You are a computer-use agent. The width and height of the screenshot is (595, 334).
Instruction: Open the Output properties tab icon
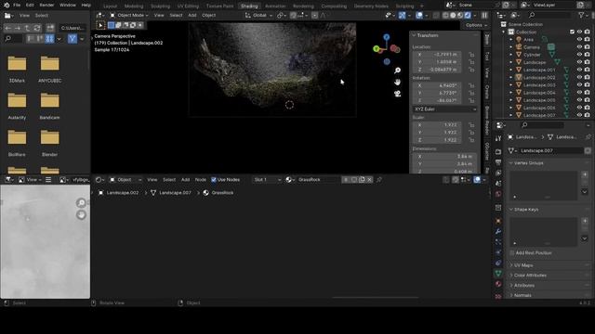(x=498, y=162)
